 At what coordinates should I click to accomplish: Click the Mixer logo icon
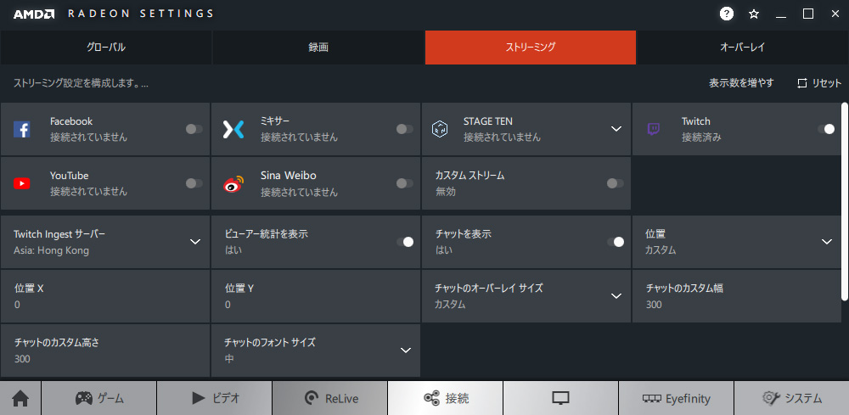[233, 129]
